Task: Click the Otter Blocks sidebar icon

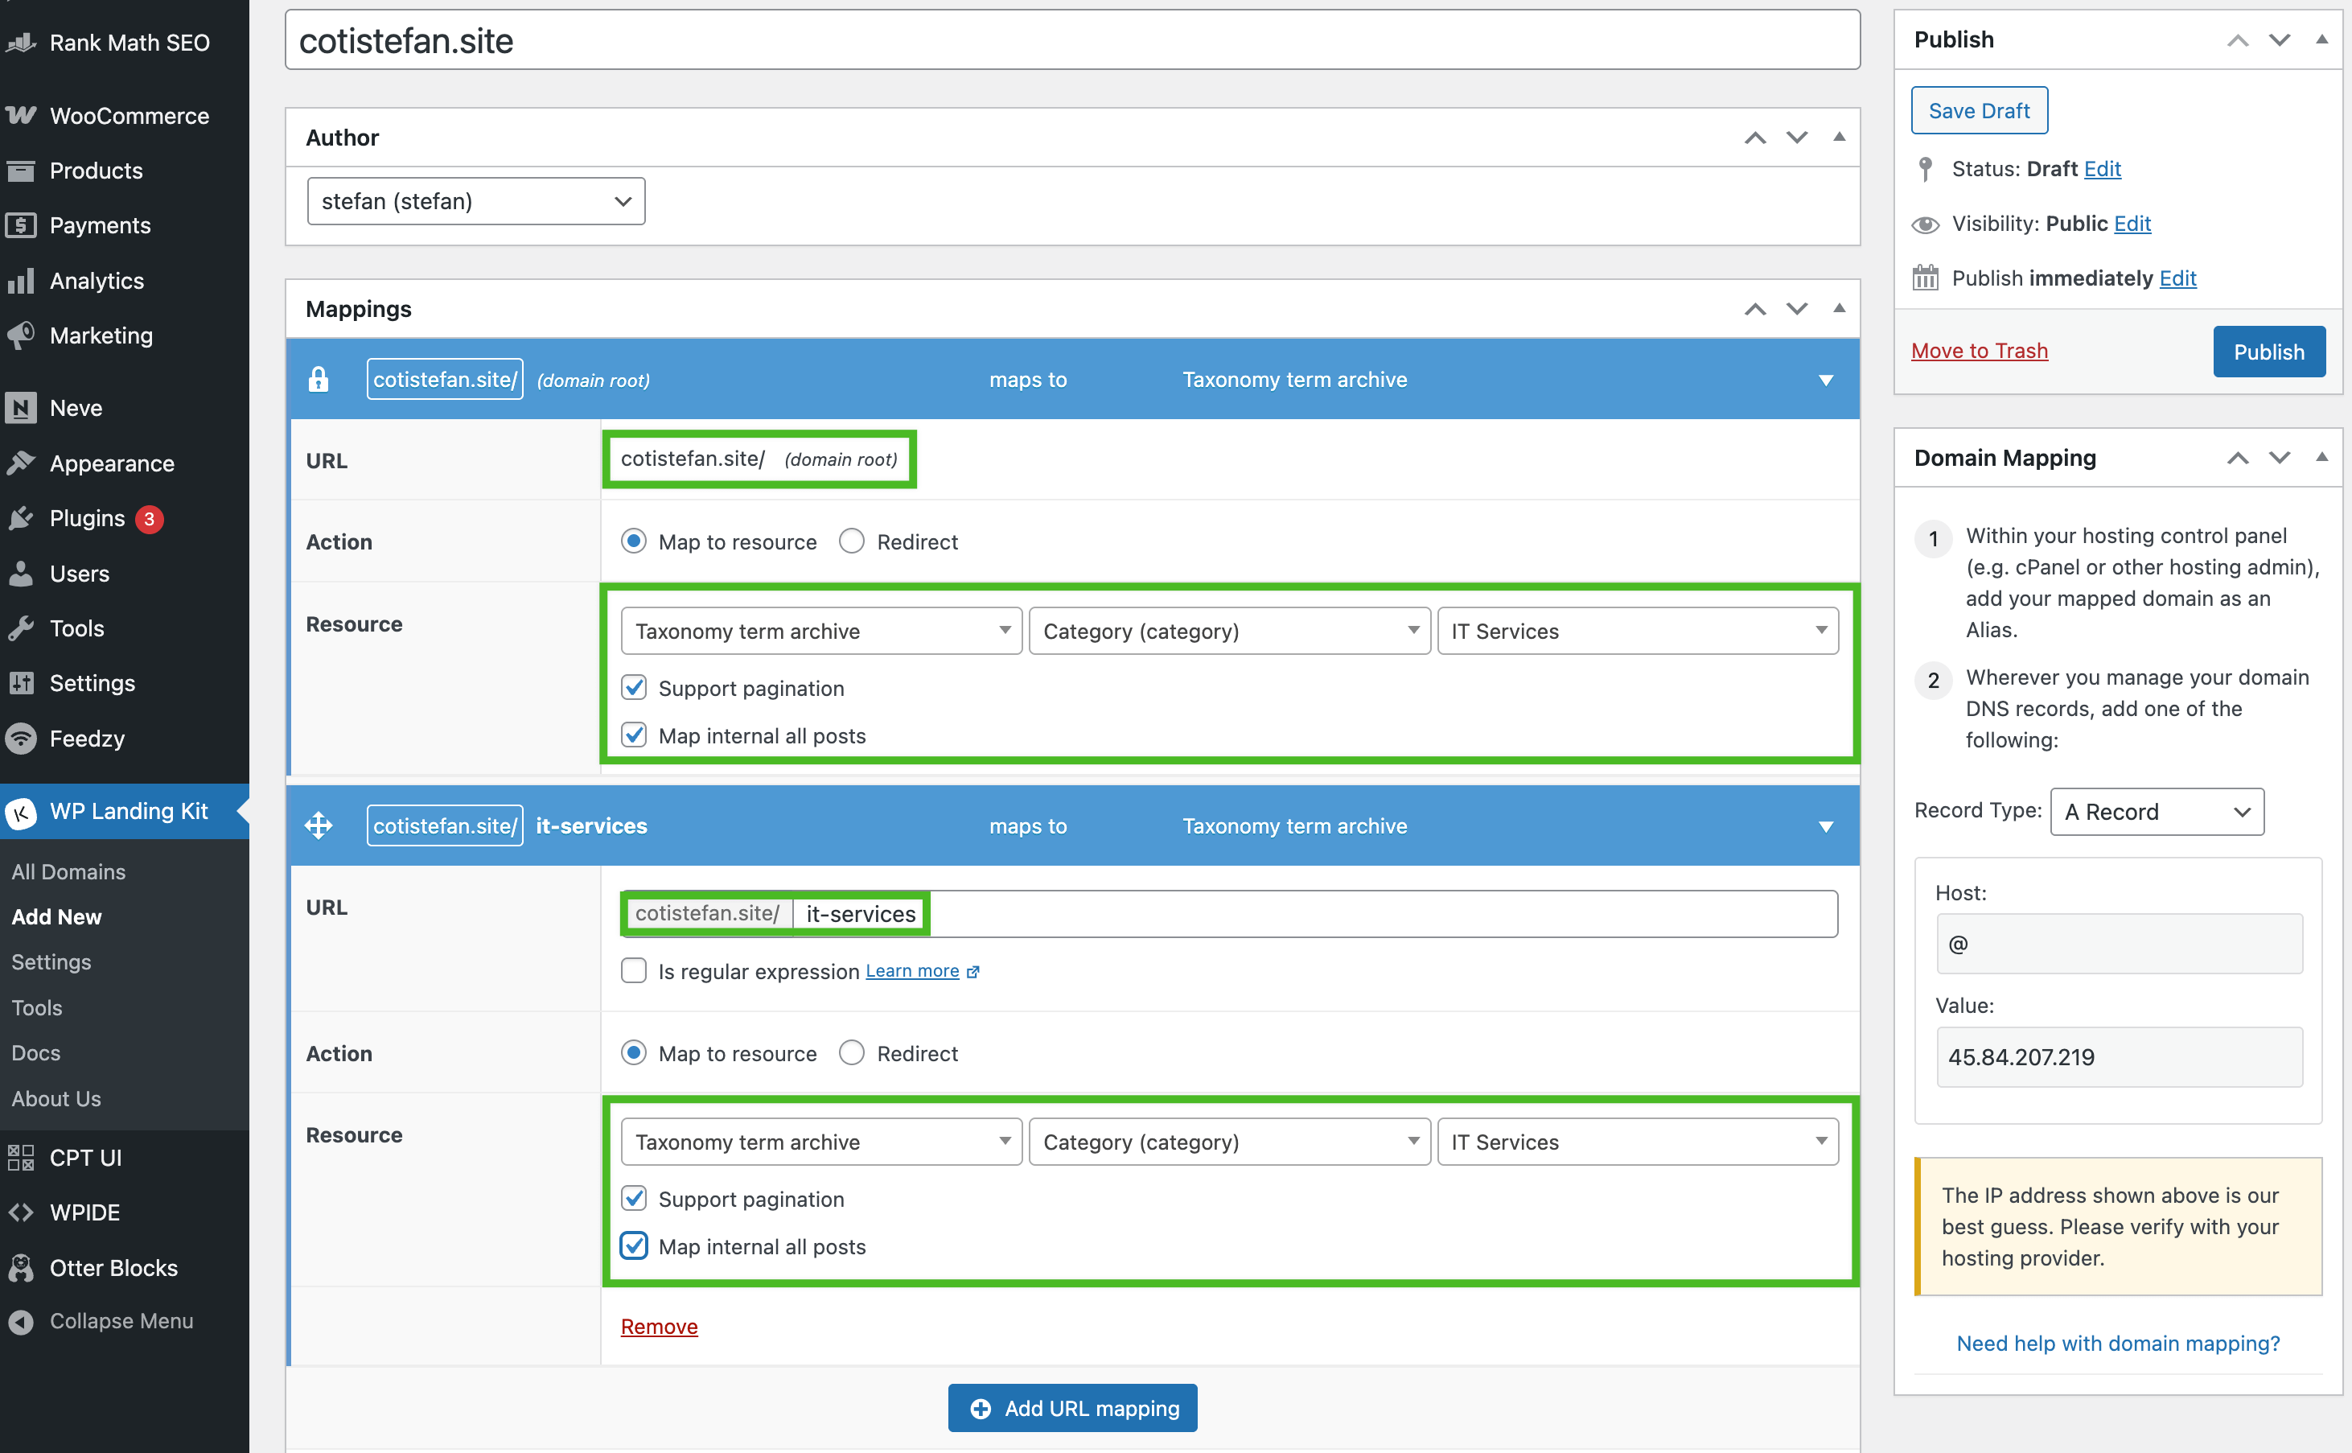Action: [x=20, y=1267]
